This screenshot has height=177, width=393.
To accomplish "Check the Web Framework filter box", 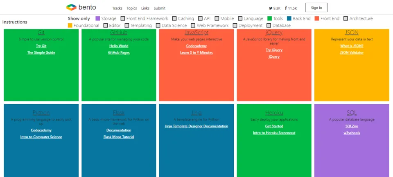I will coord(193,25).
